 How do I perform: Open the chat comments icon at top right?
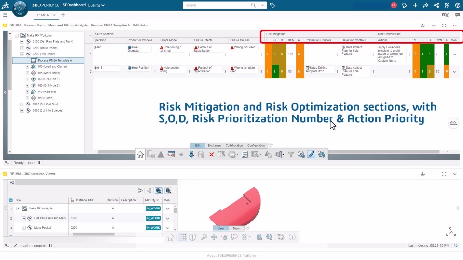click(457, 15)
